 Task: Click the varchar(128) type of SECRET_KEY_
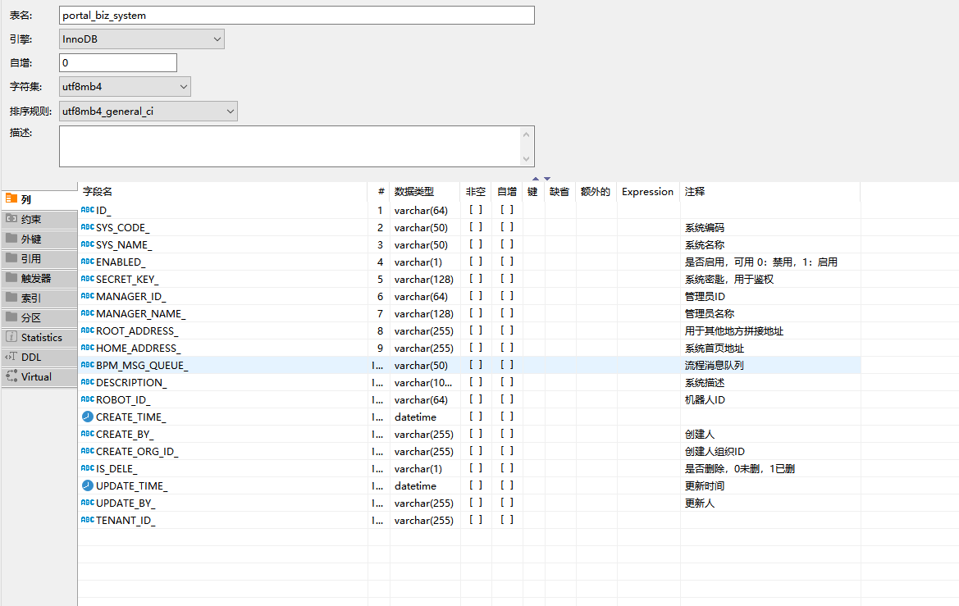pos(424,279)
